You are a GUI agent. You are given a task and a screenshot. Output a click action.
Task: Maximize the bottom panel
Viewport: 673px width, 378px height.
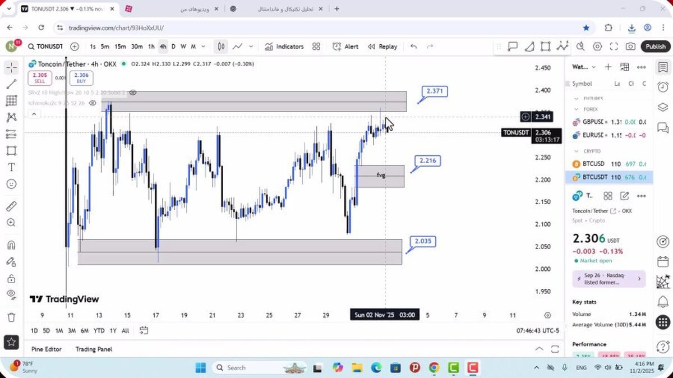555,349
